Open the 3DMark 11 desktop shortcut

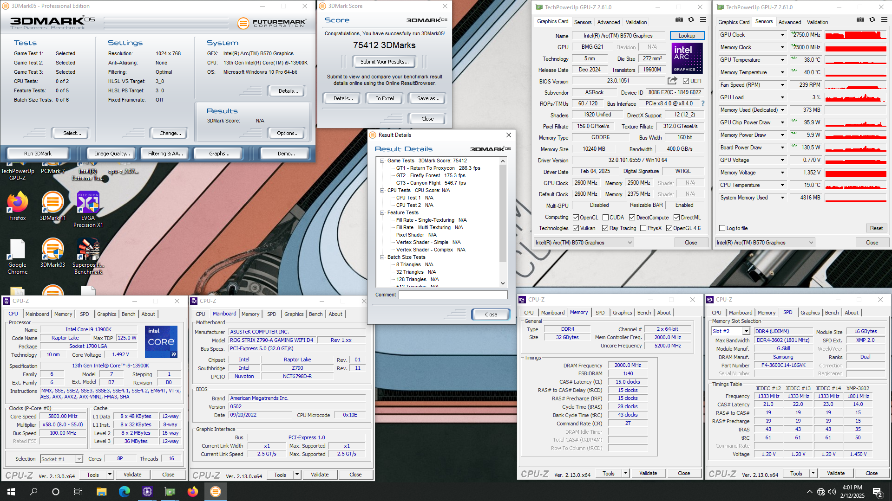point(52,206)
